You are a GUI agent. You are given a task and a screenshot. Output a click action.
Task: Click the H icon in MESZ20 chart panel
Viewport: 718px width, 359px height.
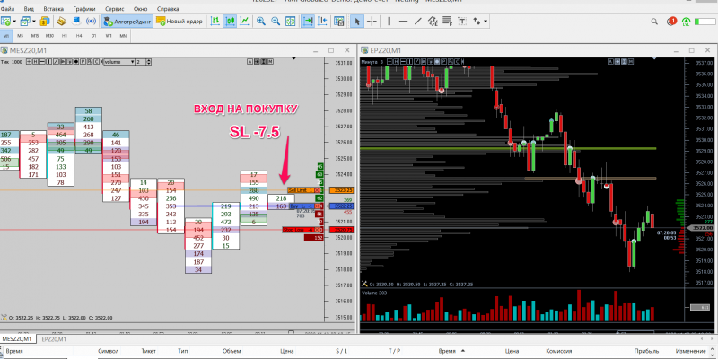(35, 62)
